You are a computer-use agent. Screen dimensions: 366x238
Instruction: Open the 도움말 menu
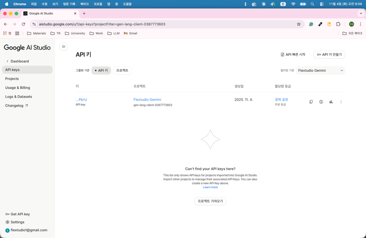[127, 4]
